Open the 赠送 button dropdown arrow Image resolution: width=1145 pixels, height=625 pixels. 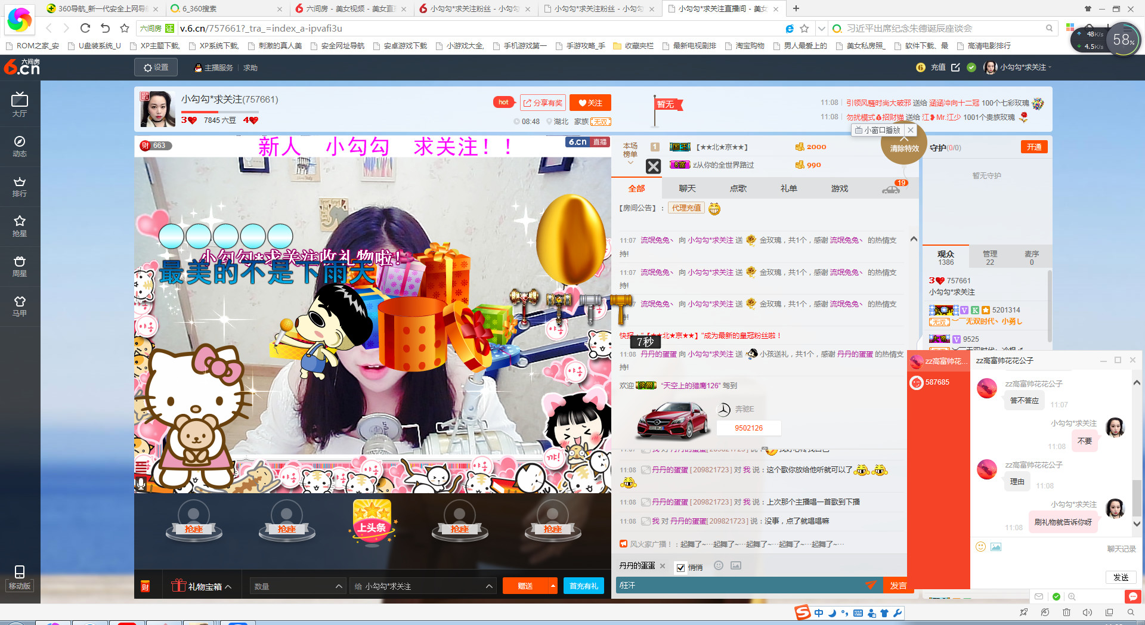553,586
